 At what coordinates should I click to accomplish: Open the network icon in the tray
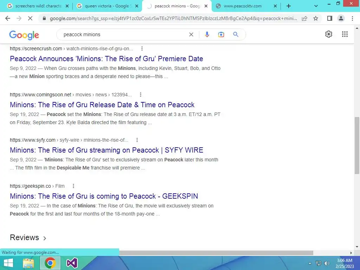click(x=319, y=263)
